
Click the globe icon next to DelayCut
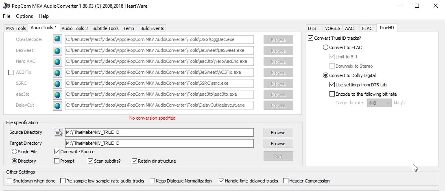click(x=57, y=105)
